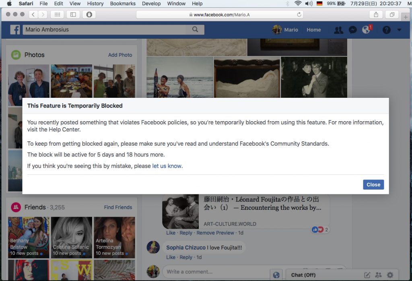Open the Develop menu
Viewport: 412px width, 281px height.
pyautogui.click(x=151, y=3)
